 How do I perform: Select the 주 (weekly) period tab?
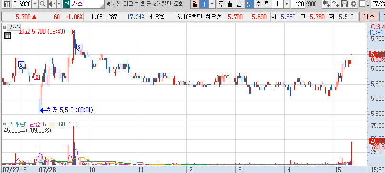pyautogui.click(x=221, y=4)
